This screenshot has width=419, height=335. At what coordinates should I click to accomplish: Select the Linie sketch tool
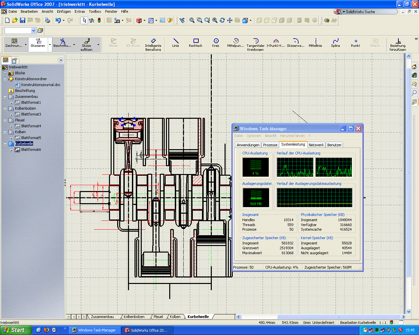tap(176, 43)
